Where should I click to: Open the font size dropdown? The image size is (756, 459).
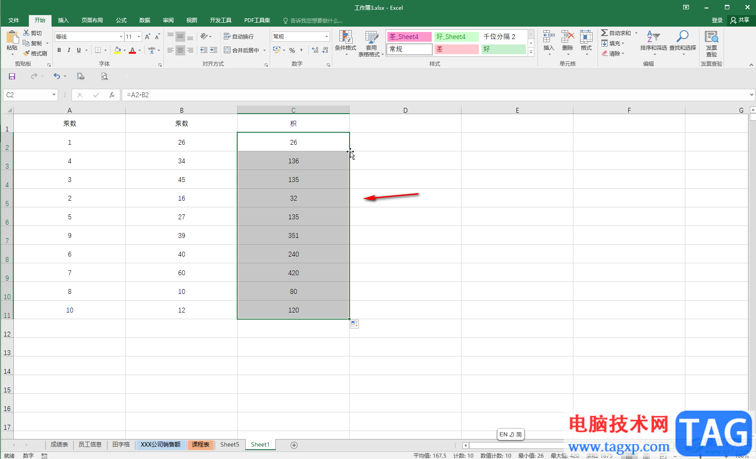[x=139, y=37]
